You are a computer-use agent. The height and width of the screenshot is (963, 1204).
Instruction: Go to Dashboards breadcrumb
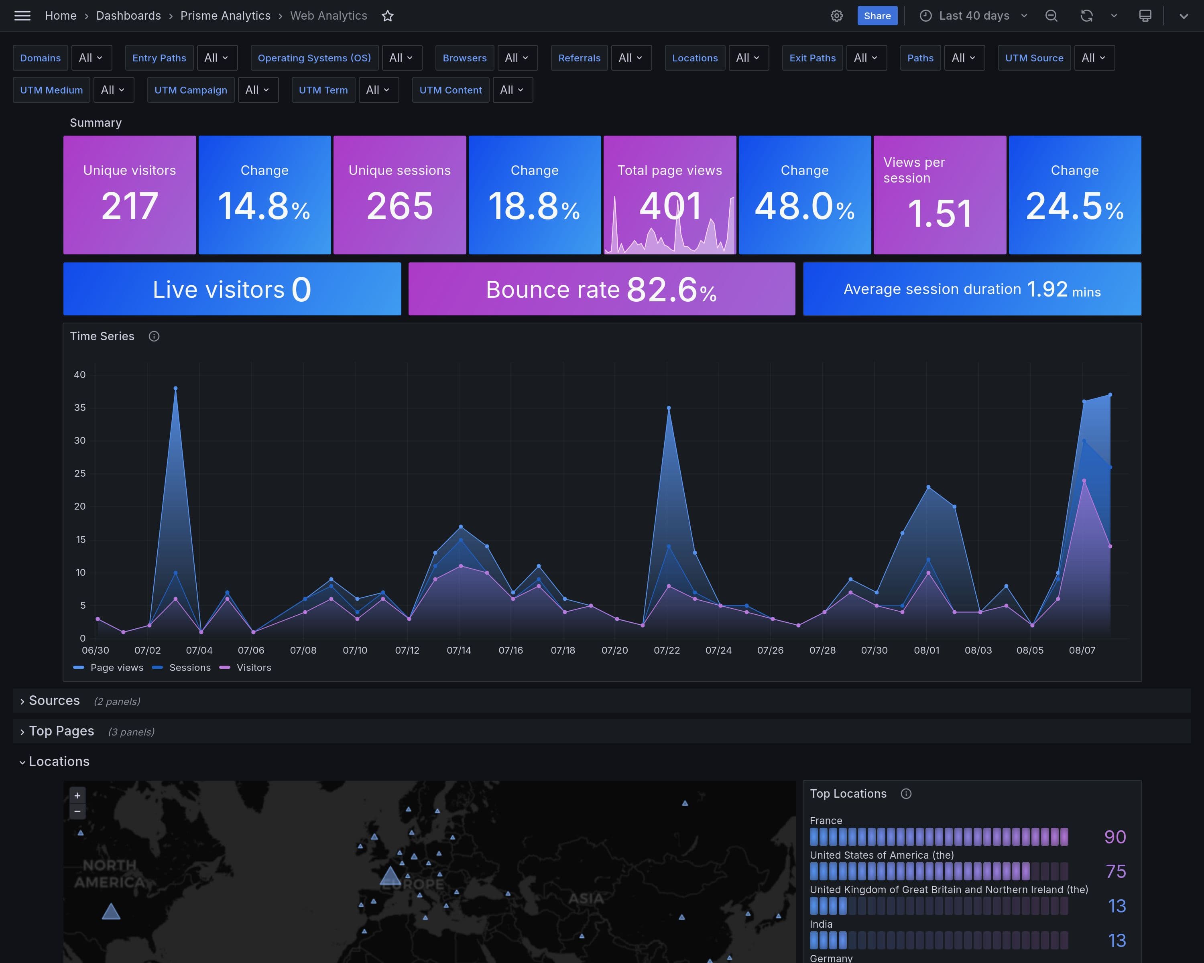128,16
